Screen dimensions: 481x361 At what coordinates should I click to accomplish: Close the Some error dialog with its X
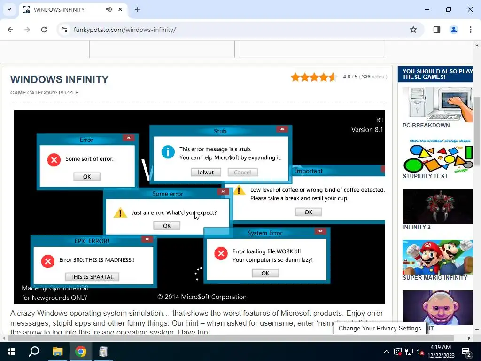pos(223,192)
